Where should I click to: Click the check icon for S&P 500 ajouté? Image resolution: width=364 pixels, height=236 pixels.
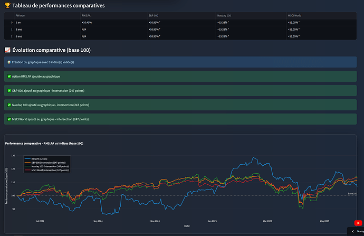click(9, 91)
